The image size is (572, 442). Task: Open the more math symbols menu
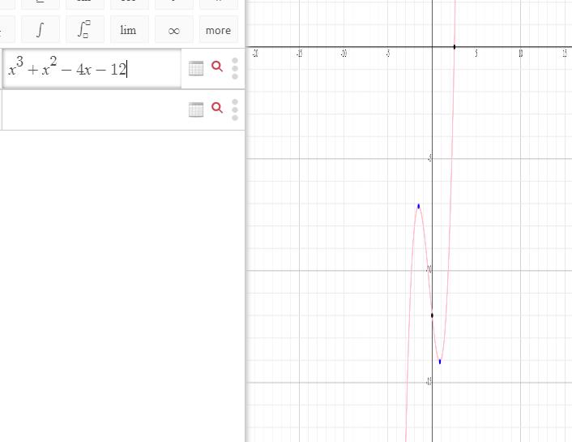coord(218,30)
